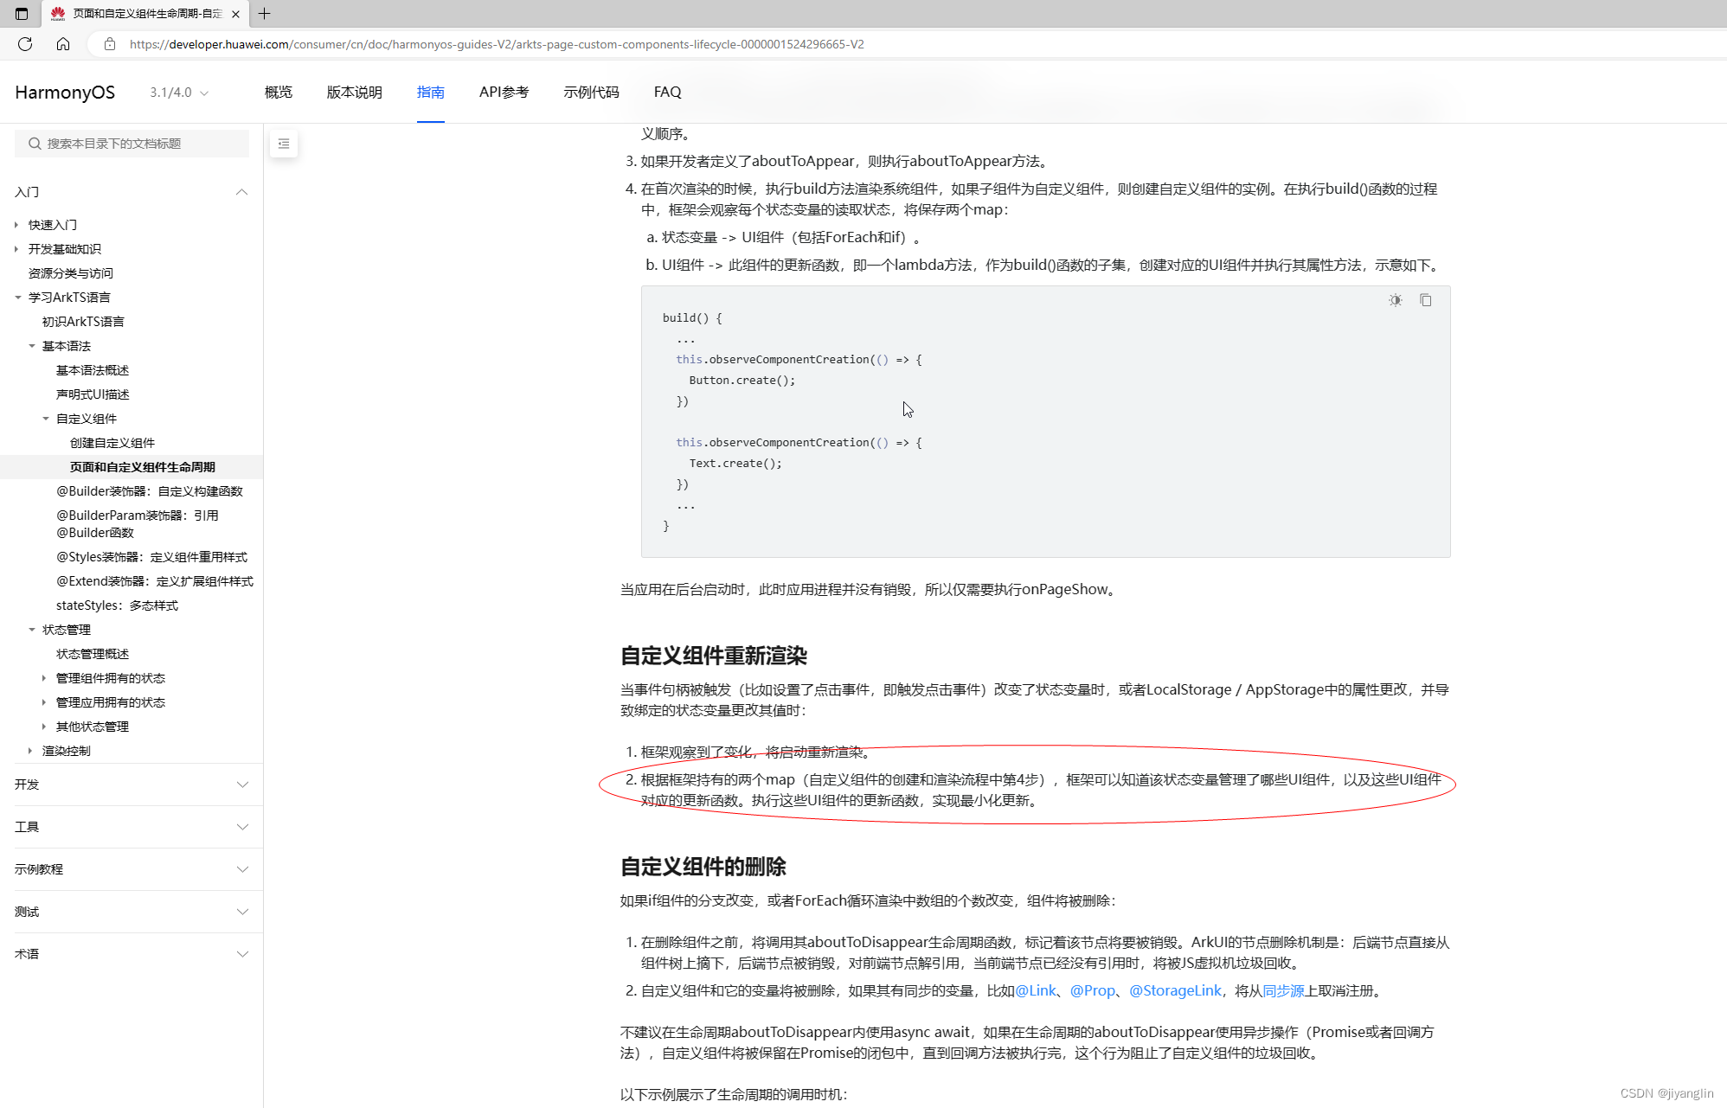Open the @Link hyperlink
The width and height of the screenshot is (1727, 1108).
1036,990
